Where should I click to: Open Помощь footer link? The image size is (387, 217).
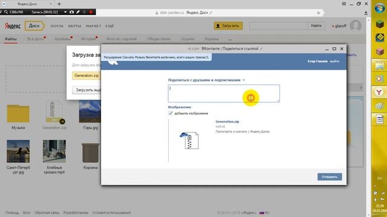coord(12,213)
